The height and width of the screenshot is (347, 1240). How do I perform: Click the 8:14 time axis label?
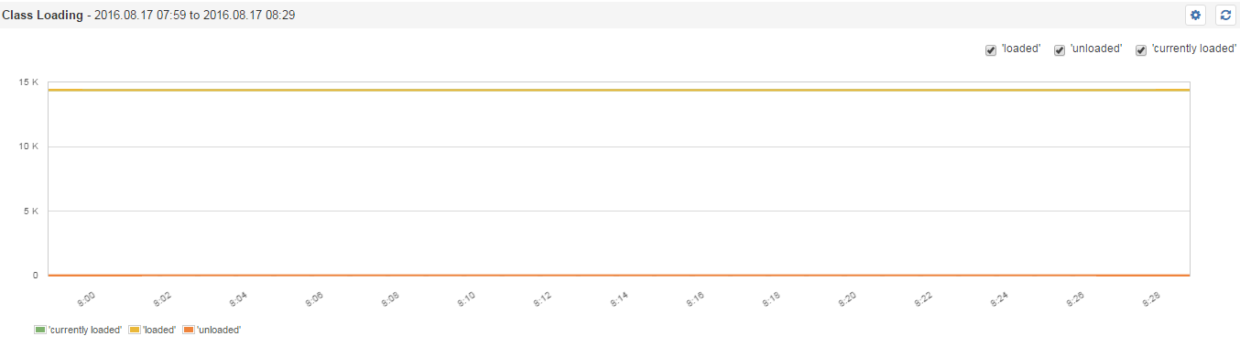point(618,298)
